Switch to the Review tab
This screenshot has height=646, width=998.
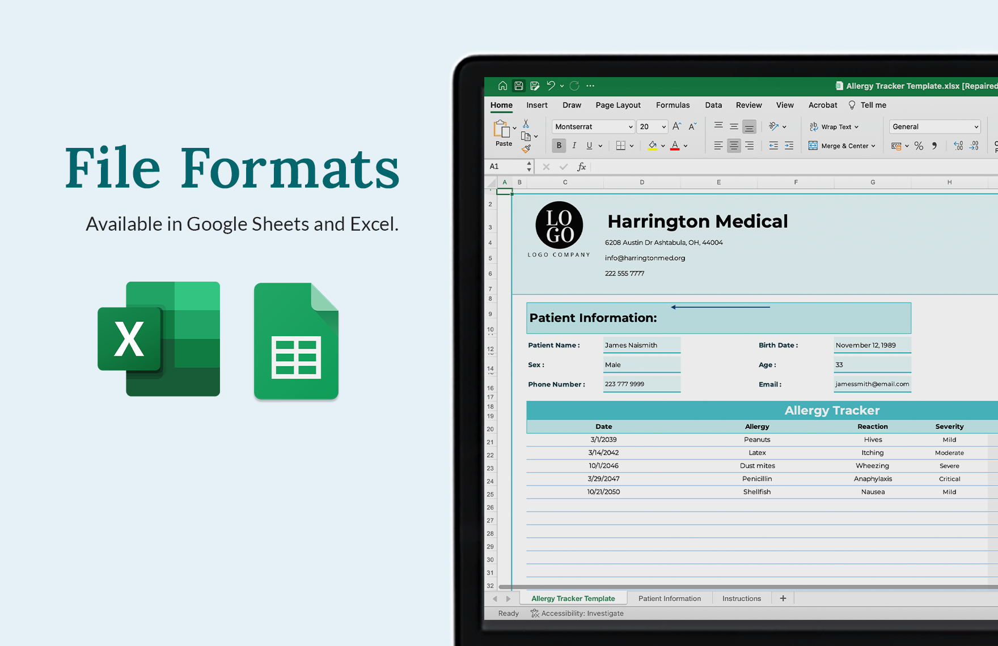pyautogui.click(x=748, y=105)
